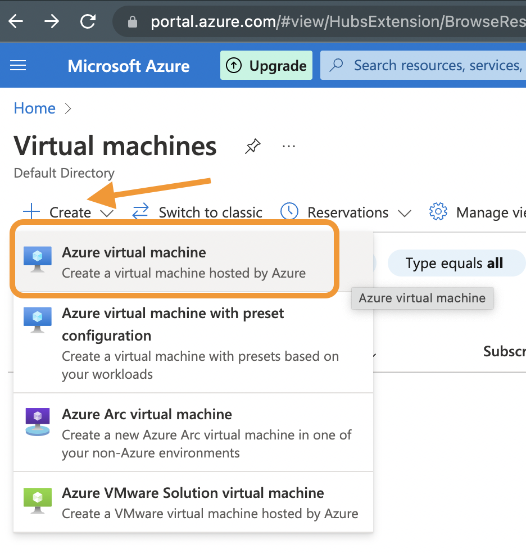Reload the page with the refresh icon
The width and height of the screenshot is (526, 553).
click(88, 21)
